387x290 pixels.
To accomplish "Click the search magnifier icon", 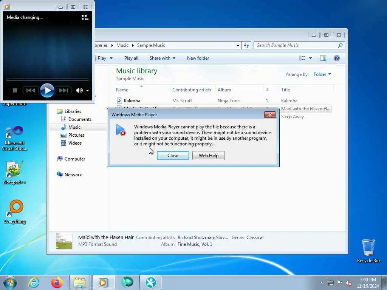I will tap(341, 45).
